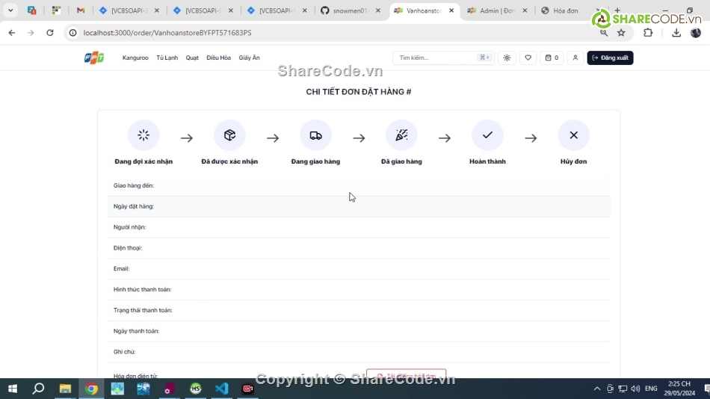Switch to the Gmail tab
This screenshot has width=710, height=399.
point(81,10)
